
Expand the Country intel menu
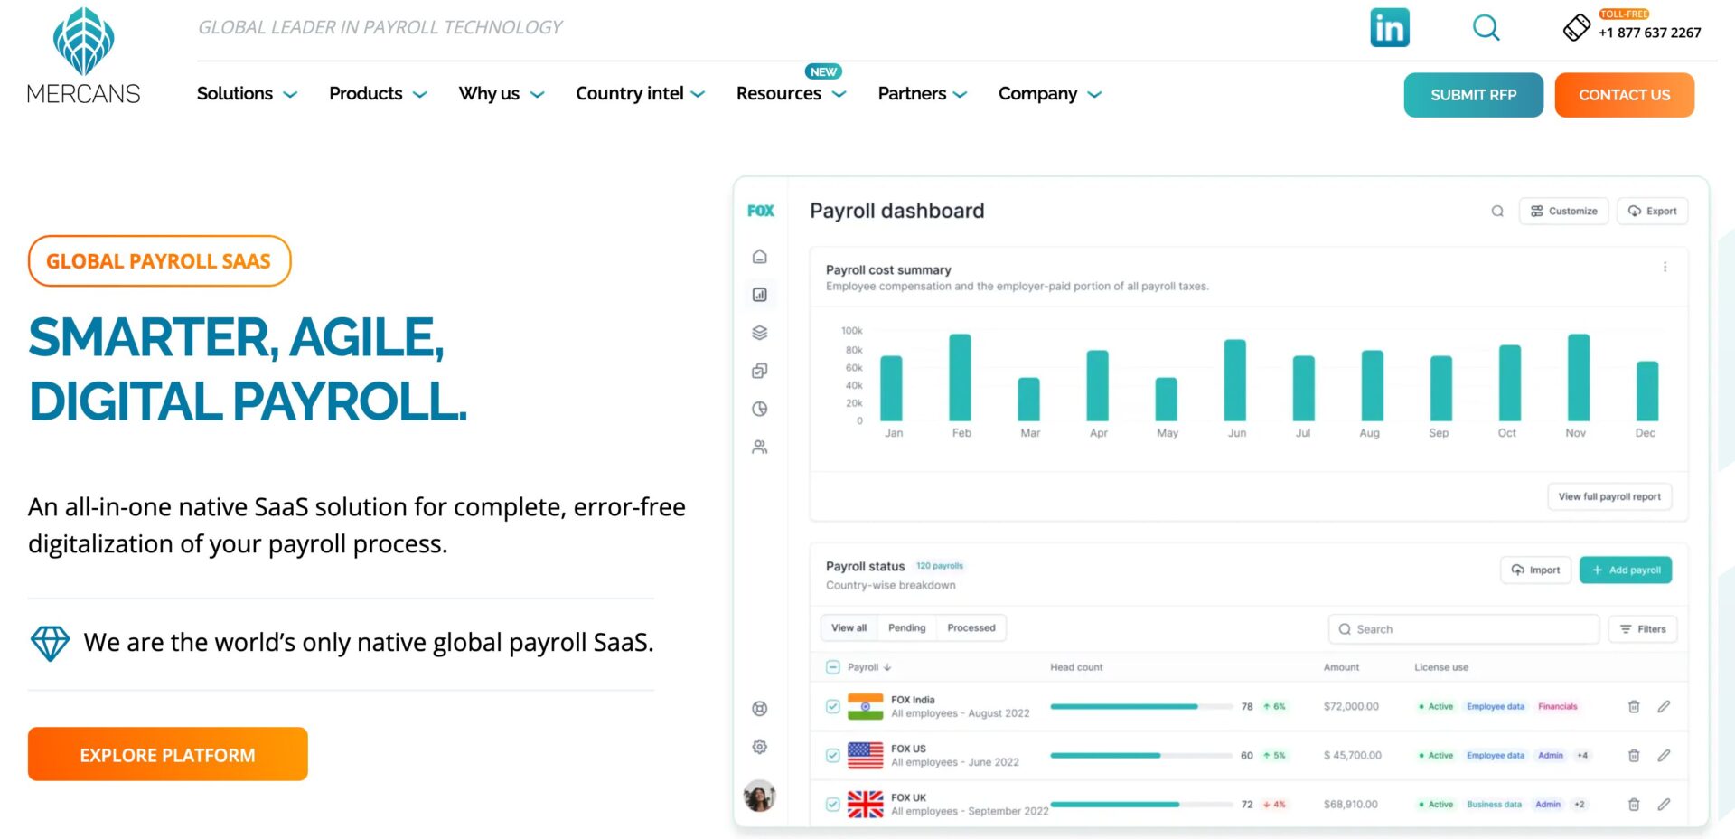pos(640,94)
